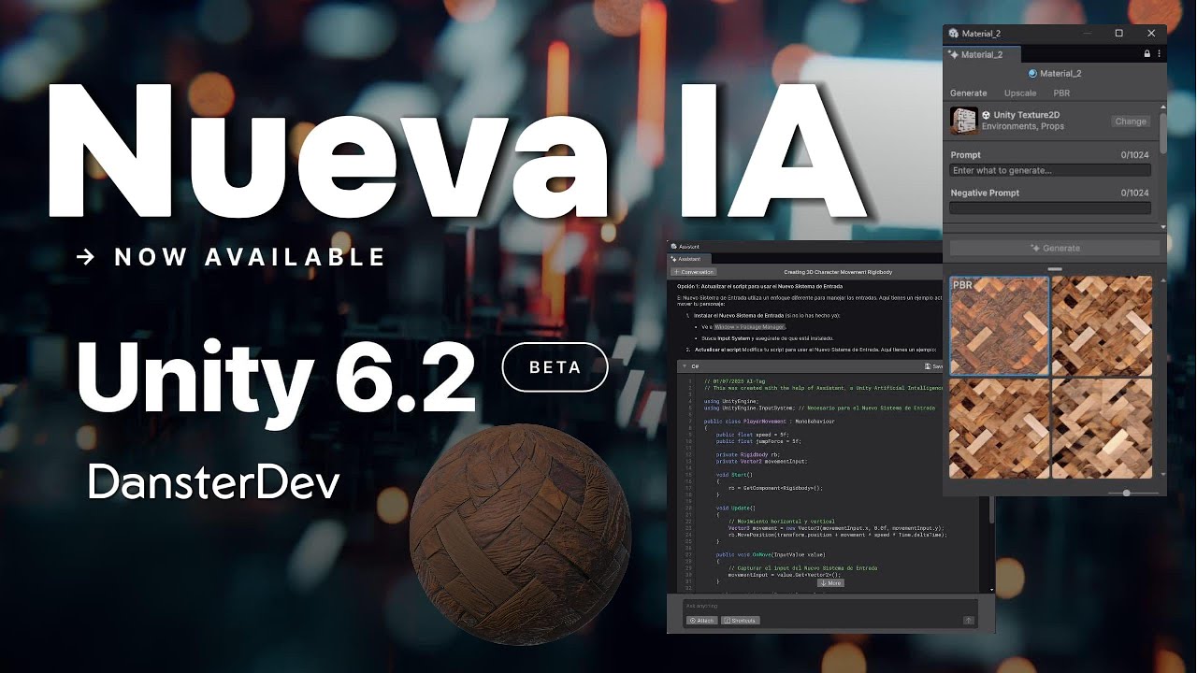This screenshot has width=1197, height=673.
Task: Start a new Conversation in Assistant
Action: [693, 272]
